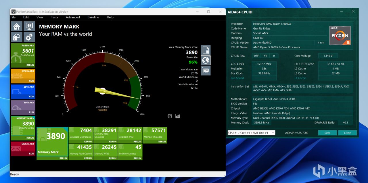
Task: Click the Processor name field in AIDA64
Action: pyautogui.click(x=290, y=24)
